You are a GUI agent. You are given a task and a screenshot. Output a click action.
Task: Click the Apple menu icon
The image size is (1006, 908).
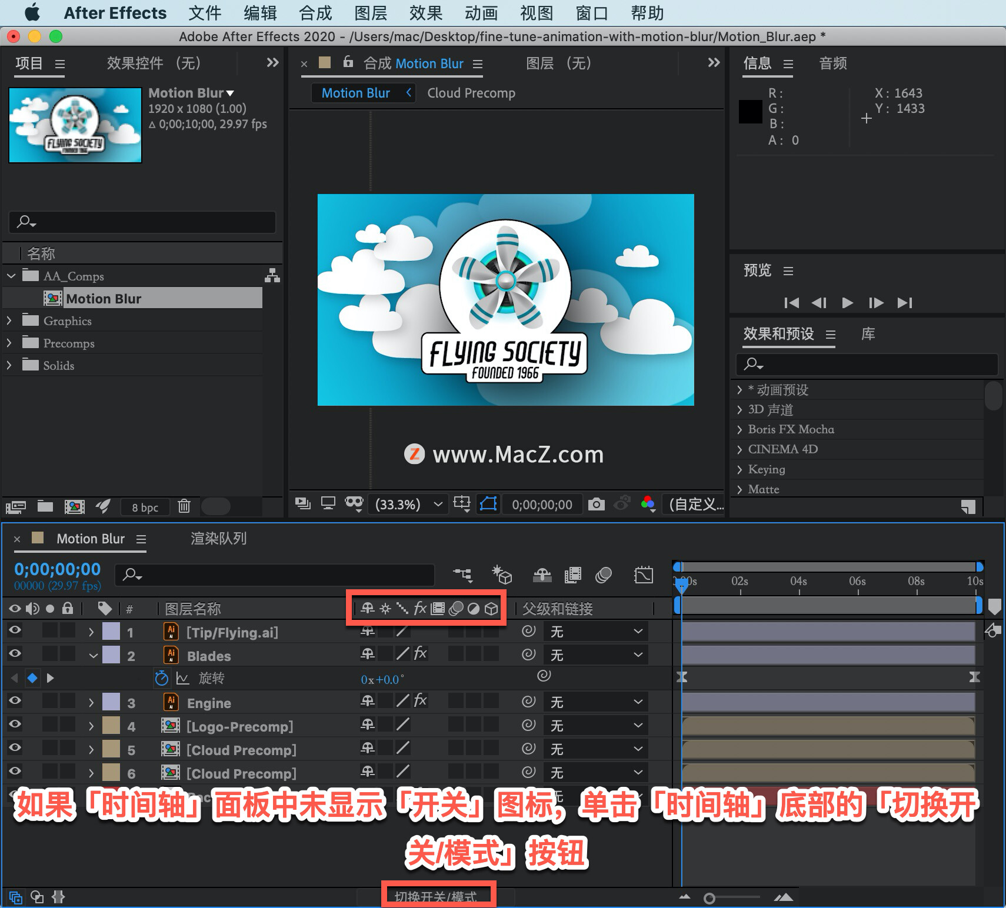32,12
